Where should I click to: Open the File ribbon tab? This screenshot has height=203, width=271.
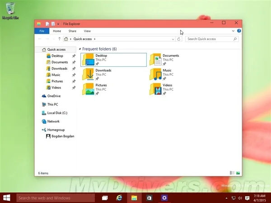pos(42,31)
